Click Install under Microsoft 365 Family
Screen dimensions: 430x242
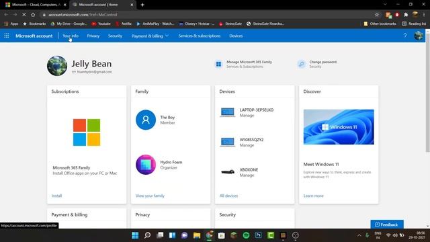point(56,196)
